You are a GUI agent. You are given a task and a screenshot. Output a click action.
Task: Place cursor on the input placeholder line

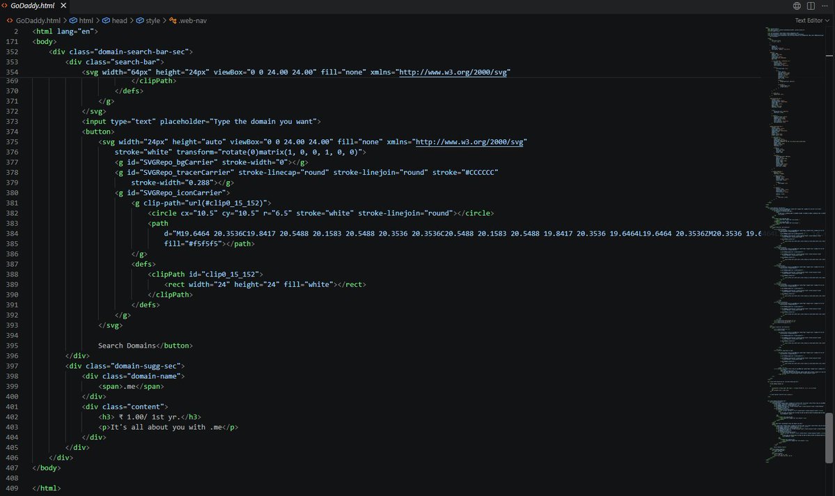(x=201, y=121)
